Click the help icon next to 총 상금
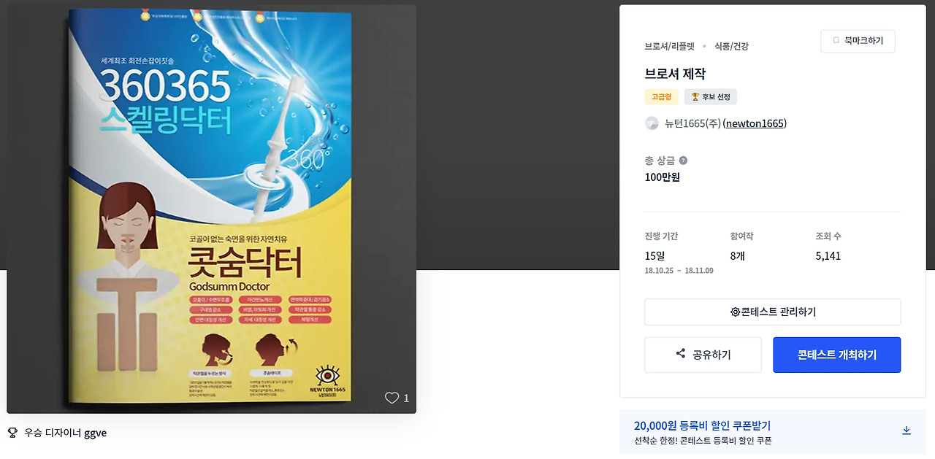Screen dimensions: 935x459 [683, 161]
